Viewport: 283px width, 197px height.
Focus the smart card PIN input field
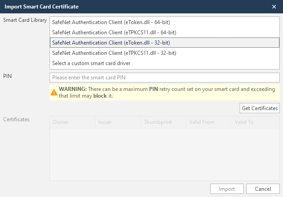coord(164,77)
